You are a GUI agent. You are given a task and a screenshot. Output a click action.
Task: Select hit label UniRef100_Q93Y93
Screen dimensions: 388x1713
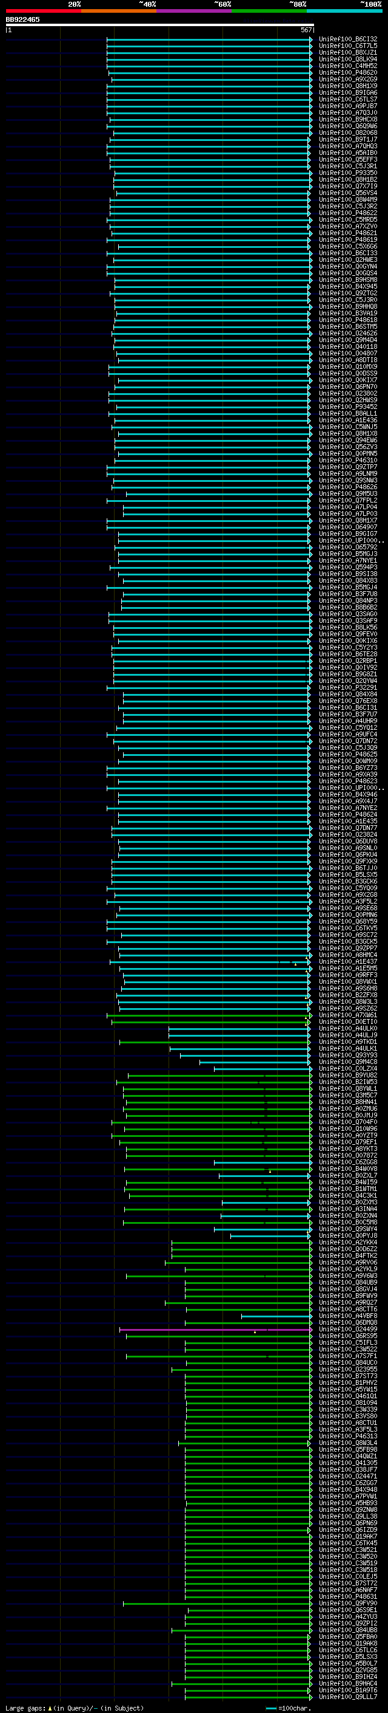(348, 1056)
